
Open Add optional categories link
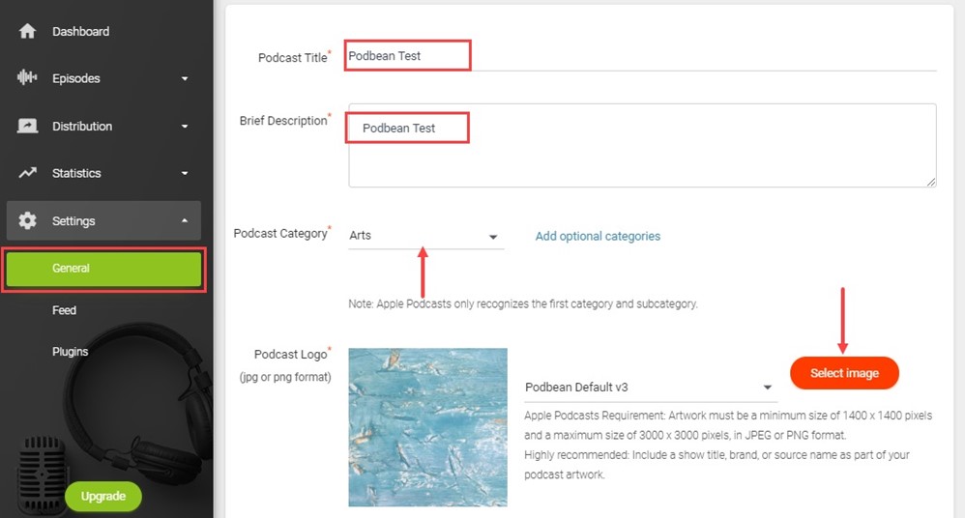coord(598,236)
